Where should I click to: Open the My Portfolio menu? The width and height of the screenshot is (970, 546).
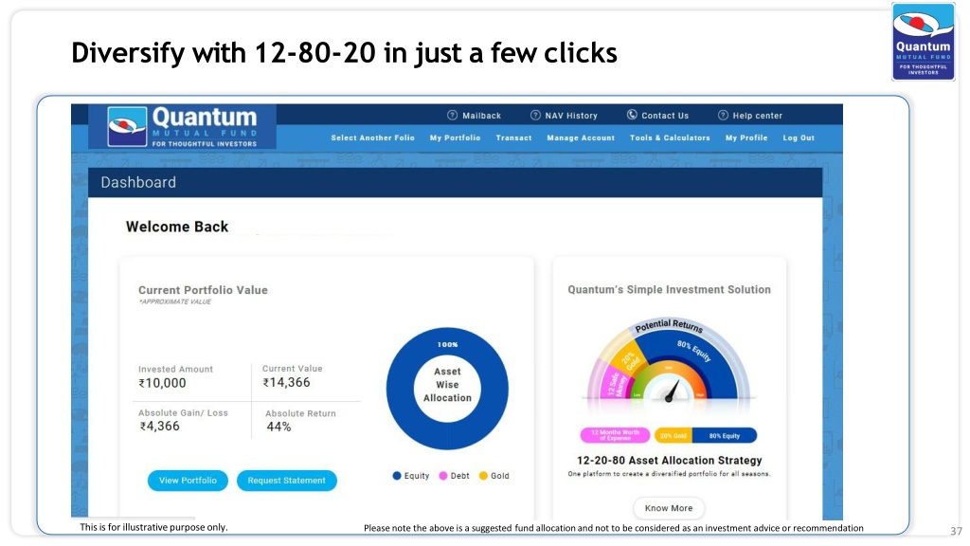point(455,138)
